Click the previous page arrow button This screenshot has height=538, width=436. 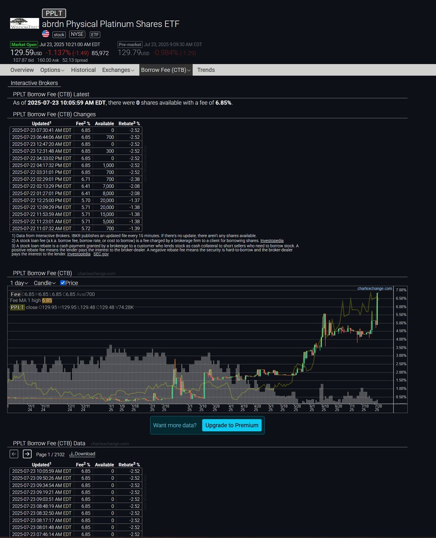14,454
